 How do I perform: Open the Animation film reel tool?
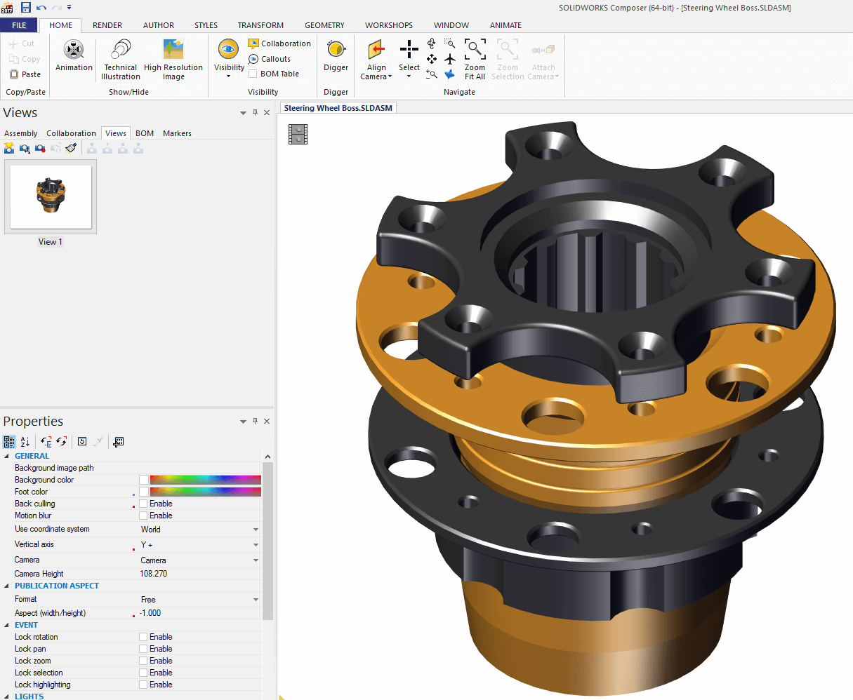pos(74,55)
